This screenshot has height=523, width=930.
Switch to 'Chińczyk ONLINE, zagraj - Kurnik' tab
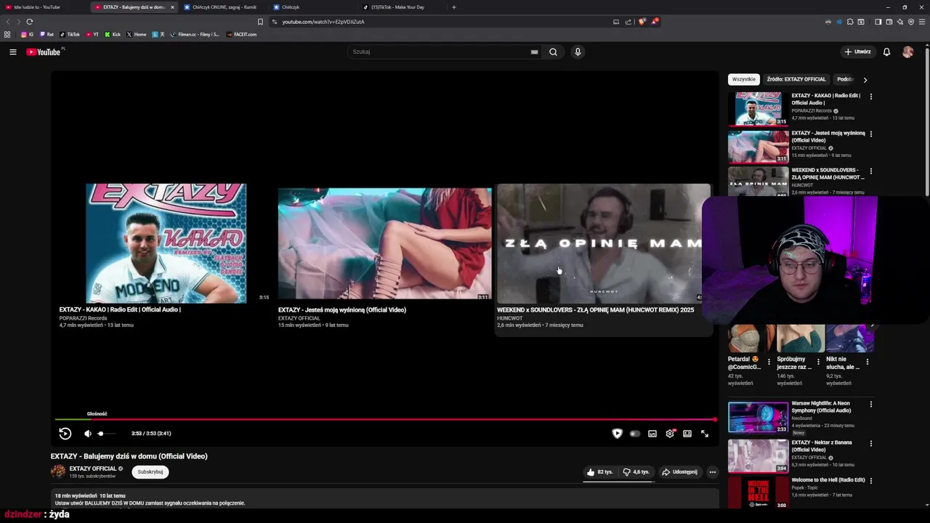[x=222, y=7]
